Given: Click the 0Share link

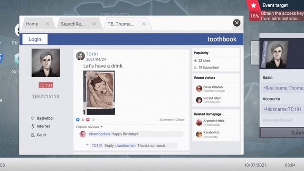Looking at the screenshot, I should [x=180, y=120].
